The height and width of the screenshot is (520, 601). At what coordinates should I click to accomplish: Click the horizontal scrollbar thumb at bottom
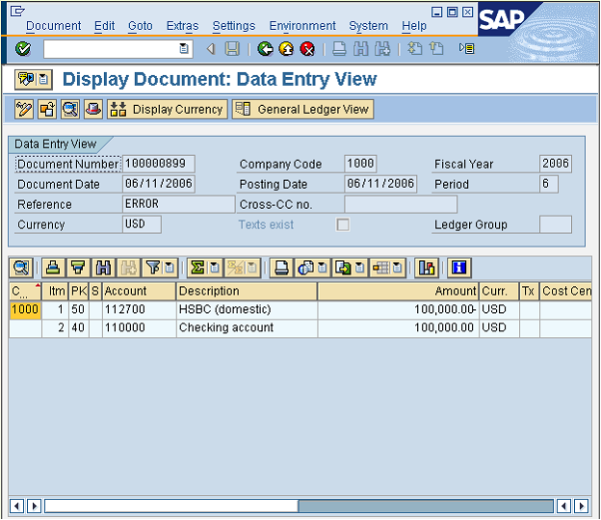coord(171,506)
